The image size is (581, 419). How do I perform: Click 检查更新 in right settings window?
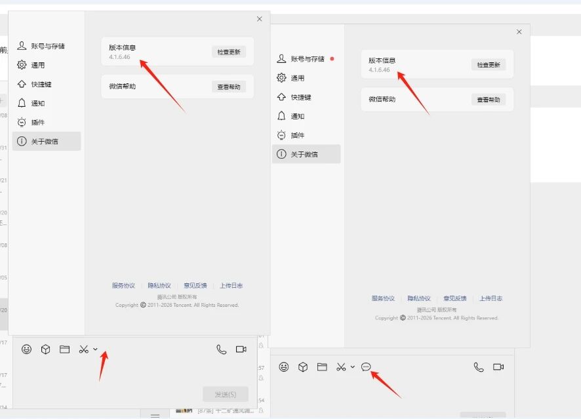pos(489,65)
